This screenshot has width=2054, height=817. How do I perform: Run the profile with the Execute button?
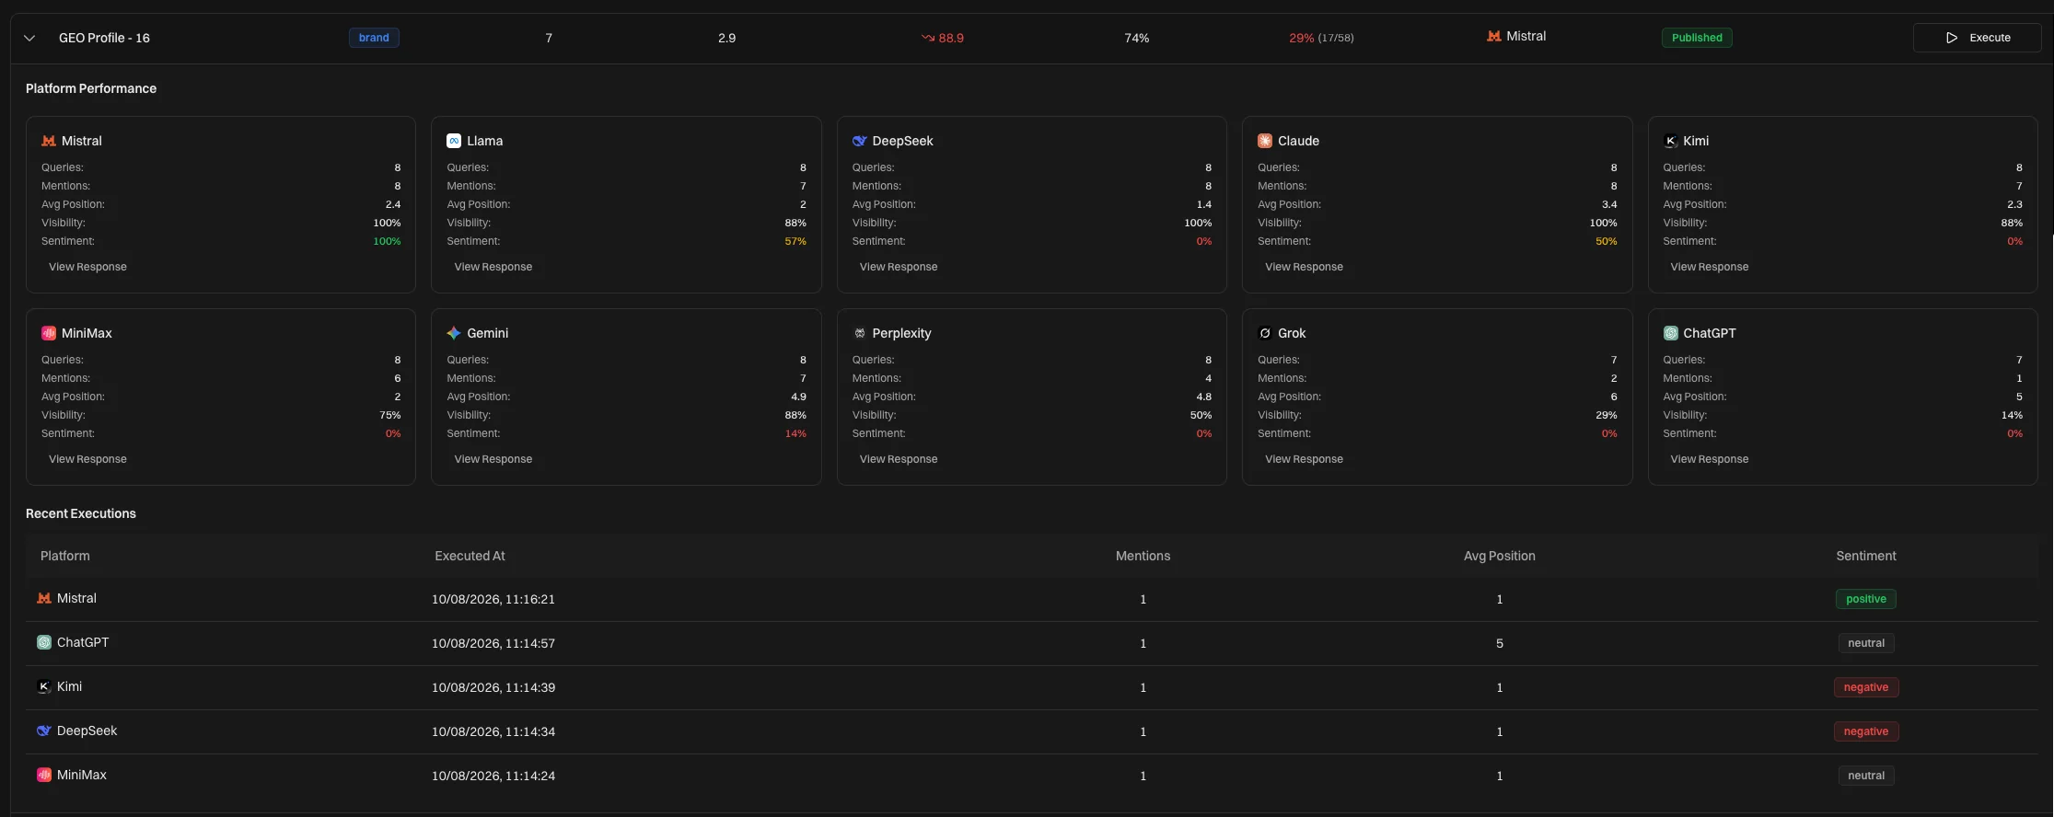[1977, 38]
